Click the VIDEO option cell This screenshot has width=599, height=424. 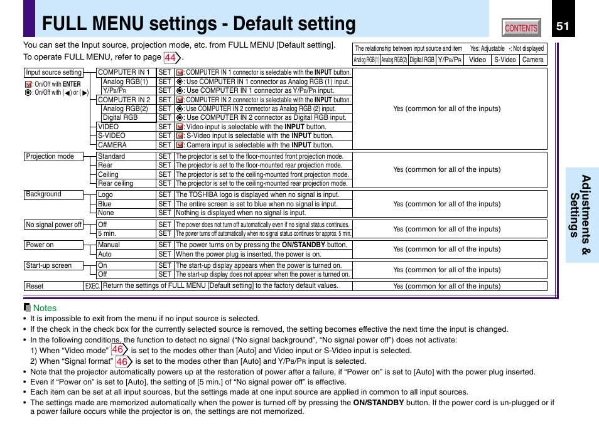[126, 127]
